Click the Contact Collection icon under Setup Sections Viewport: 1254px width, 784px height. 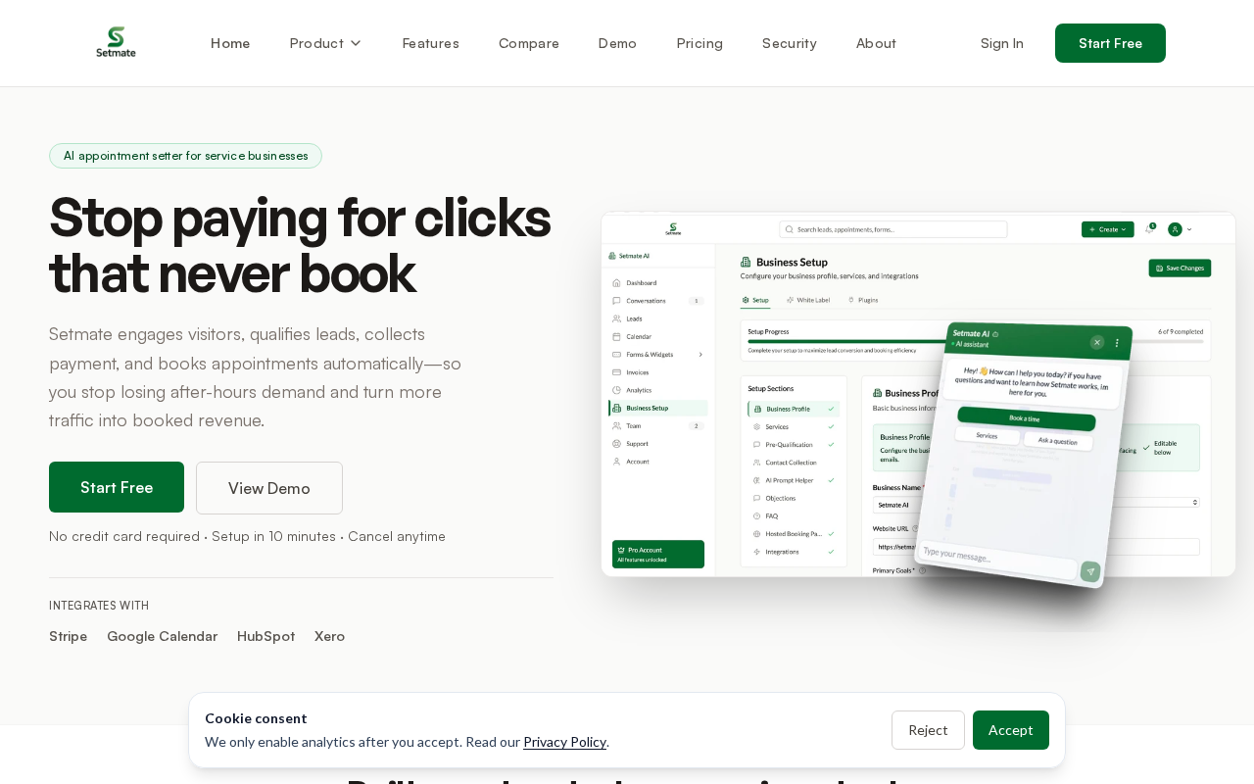pyautogui.click(x=756, y=463)
